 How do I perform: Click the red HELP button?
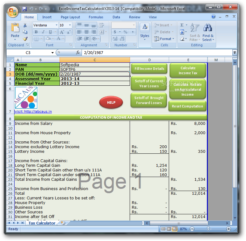tap(111, 102)
